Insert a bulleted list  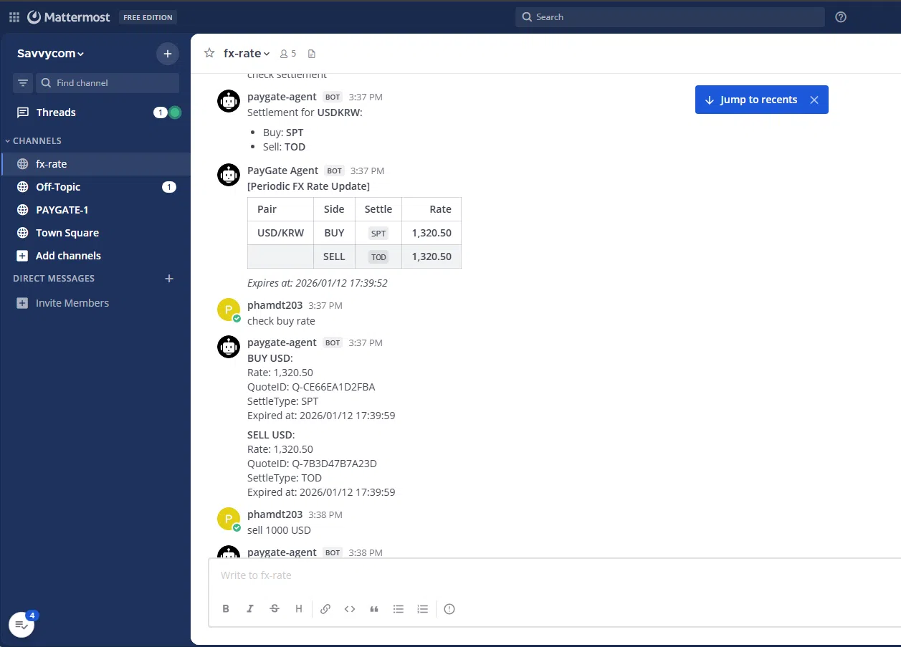click(399, 609)
